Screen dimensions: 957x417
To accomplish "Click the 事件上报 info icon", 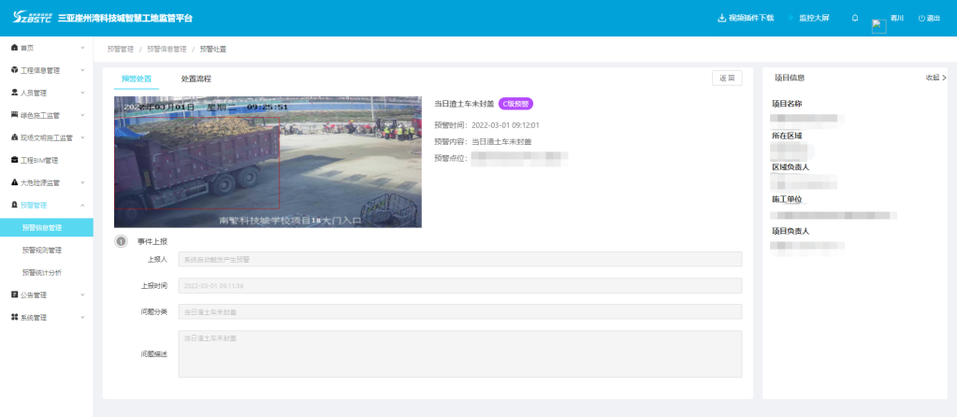I will 121,241.
